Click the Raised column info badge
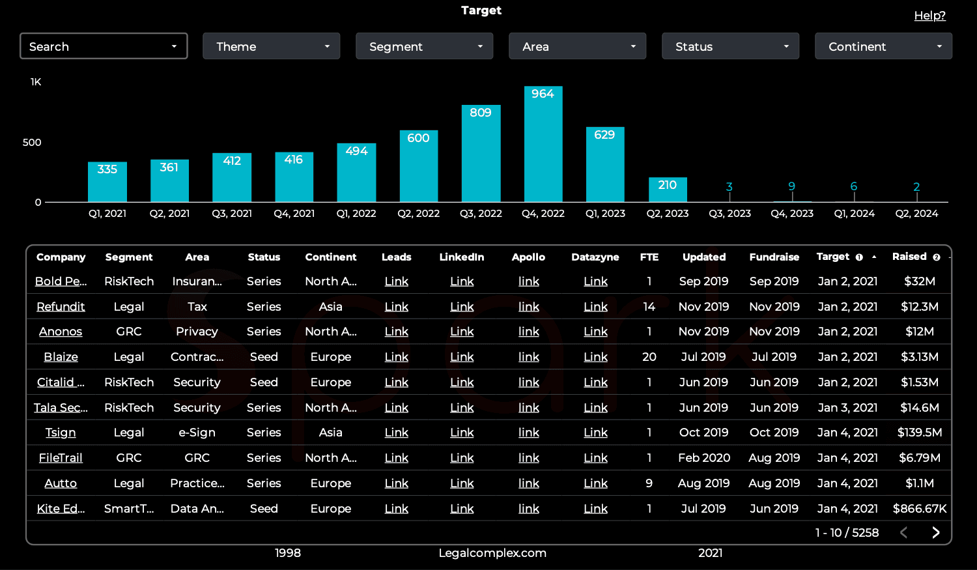This screenshot has width=977, height=570. point(936,257)
